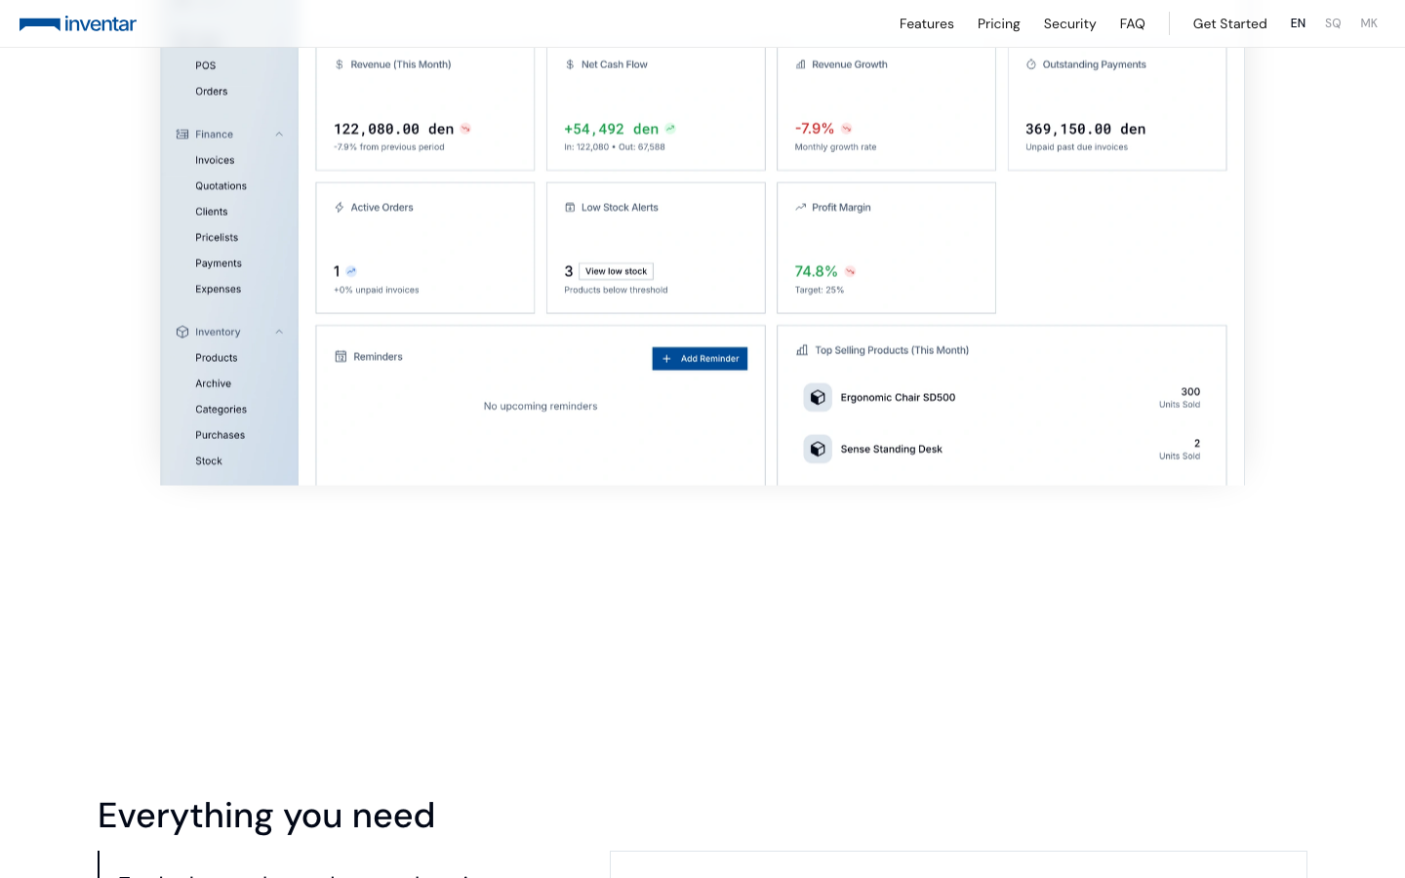Open the Security nav item
Viewport: 1405px width, 878px height.
click(x=1069, y=23)
